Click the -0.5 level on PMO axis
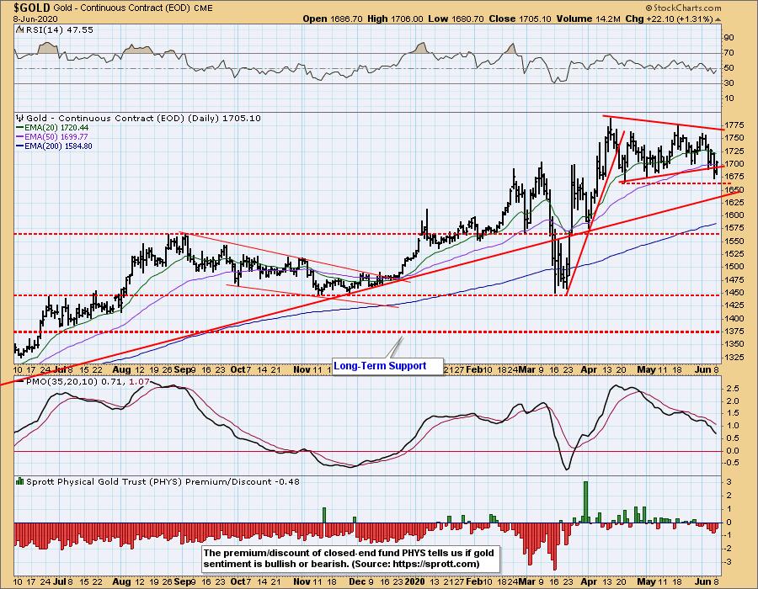 click(731, 463)
